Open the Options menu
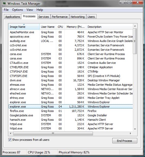 (18, 10)
